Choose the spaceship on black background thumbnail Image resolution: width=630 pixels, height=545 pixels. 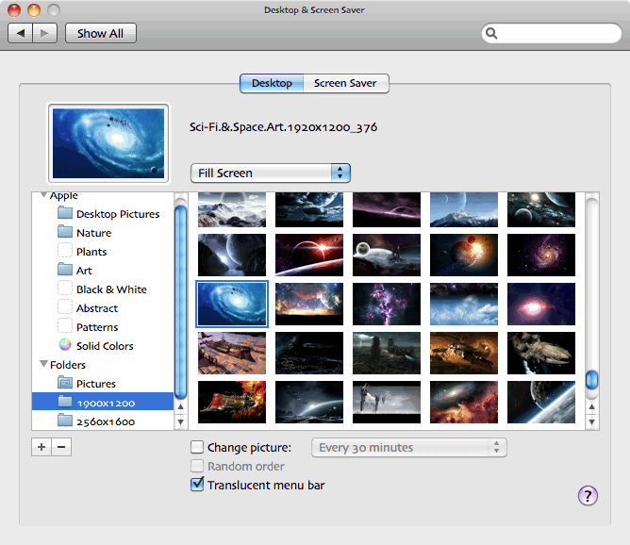coord(541,353)
